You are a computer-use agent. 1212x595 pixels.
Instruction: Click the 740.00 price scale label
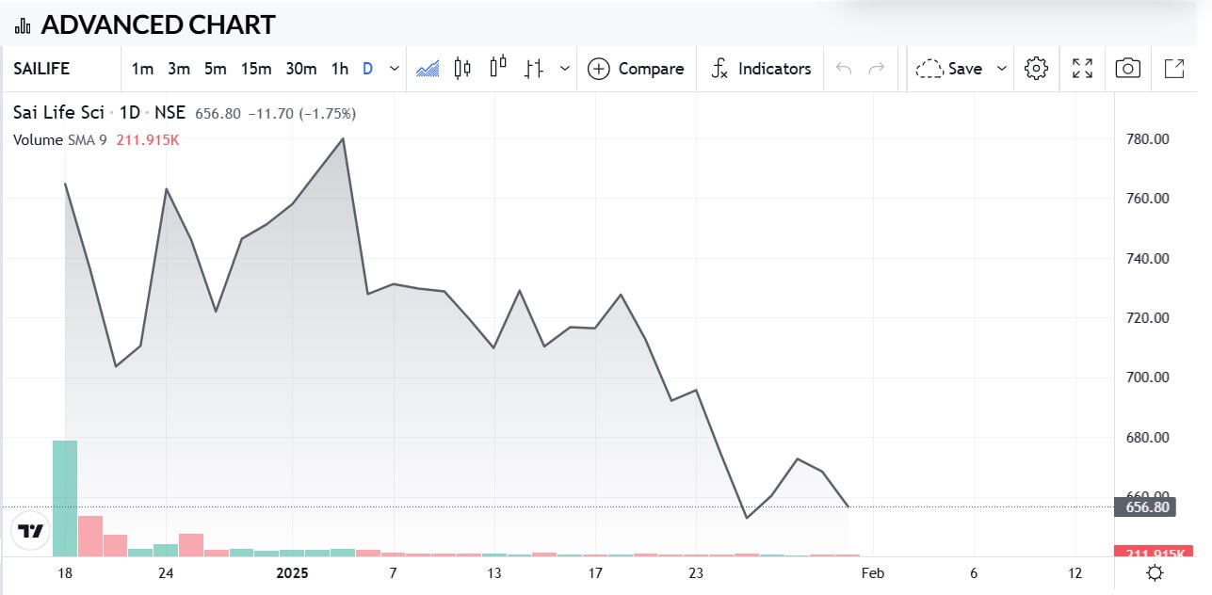coord(1147,259)
